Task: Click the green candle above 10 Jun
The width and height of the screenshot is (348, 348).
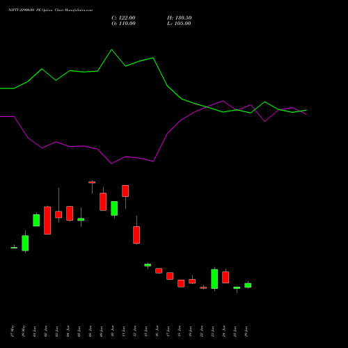Action: click(x=114, y=208)
